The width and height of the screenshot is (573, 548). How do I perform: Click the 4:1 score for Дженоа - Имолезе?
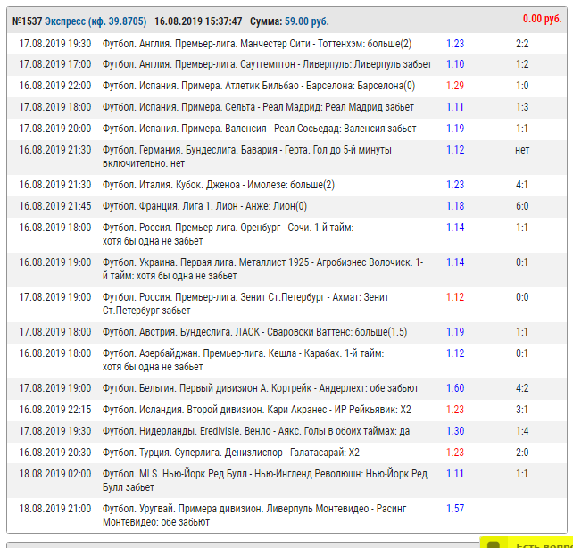(522, 185)
